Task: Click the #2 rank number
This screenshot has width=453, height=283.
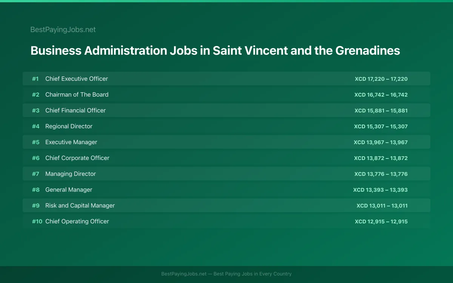Action: click(35, 95)
